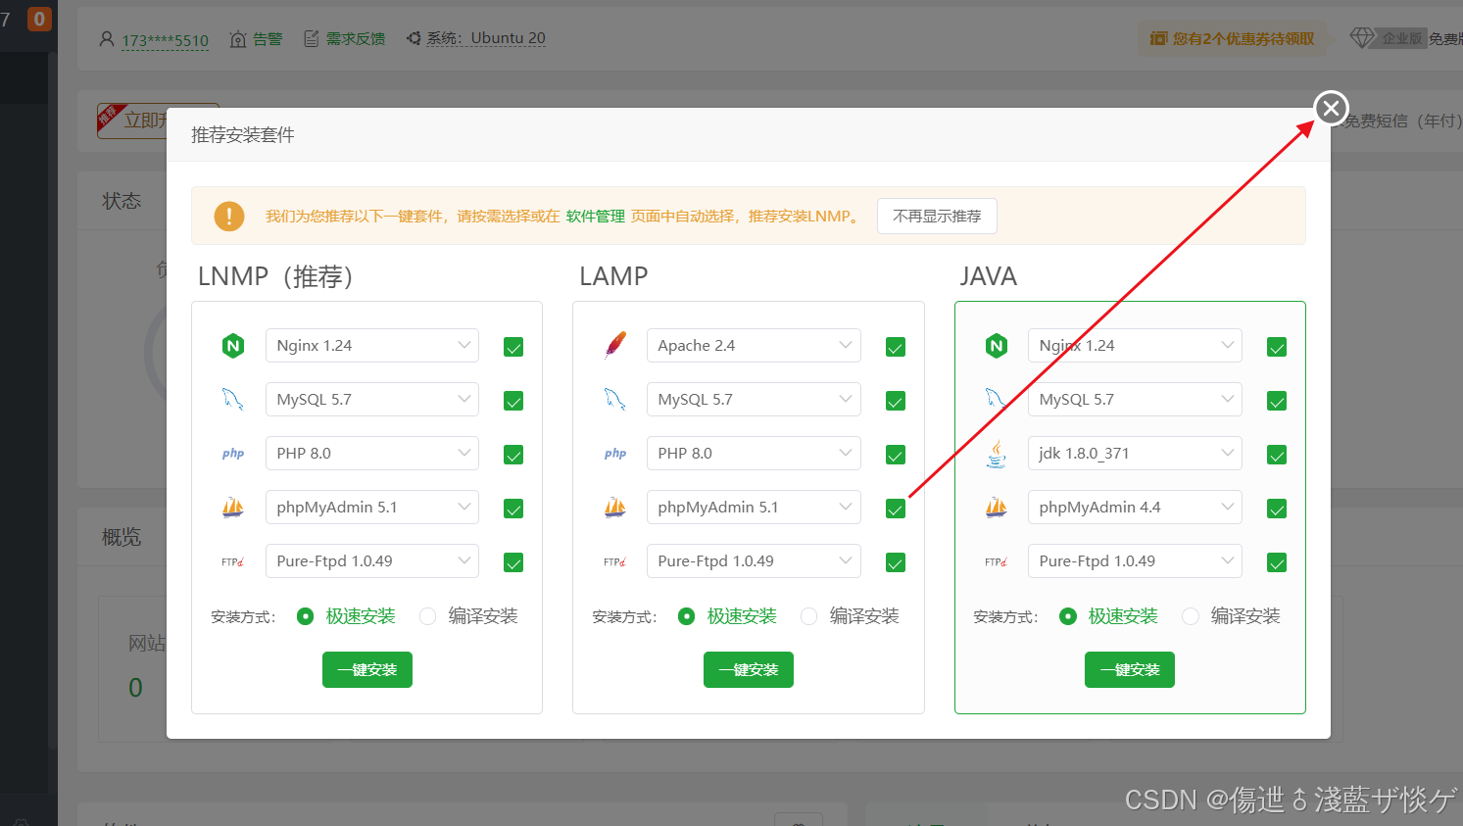
Task: Open the LAMP PHP 8.0 version dropdown
Action: click(754, 454)
